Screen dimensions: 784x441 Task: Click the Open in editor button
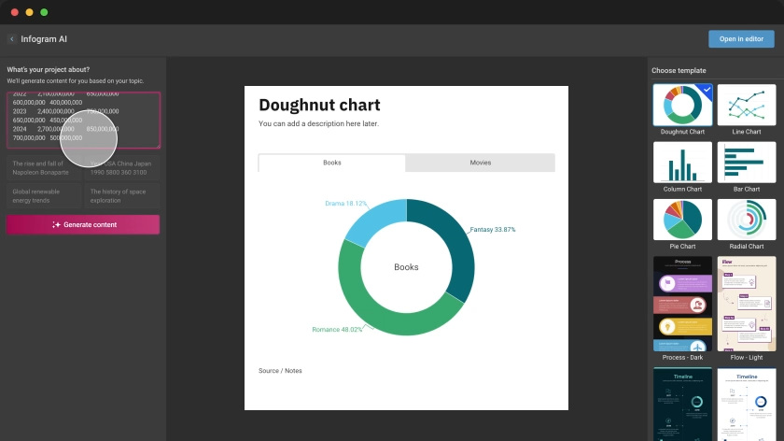pyautogui.click(x=741, y=39)
